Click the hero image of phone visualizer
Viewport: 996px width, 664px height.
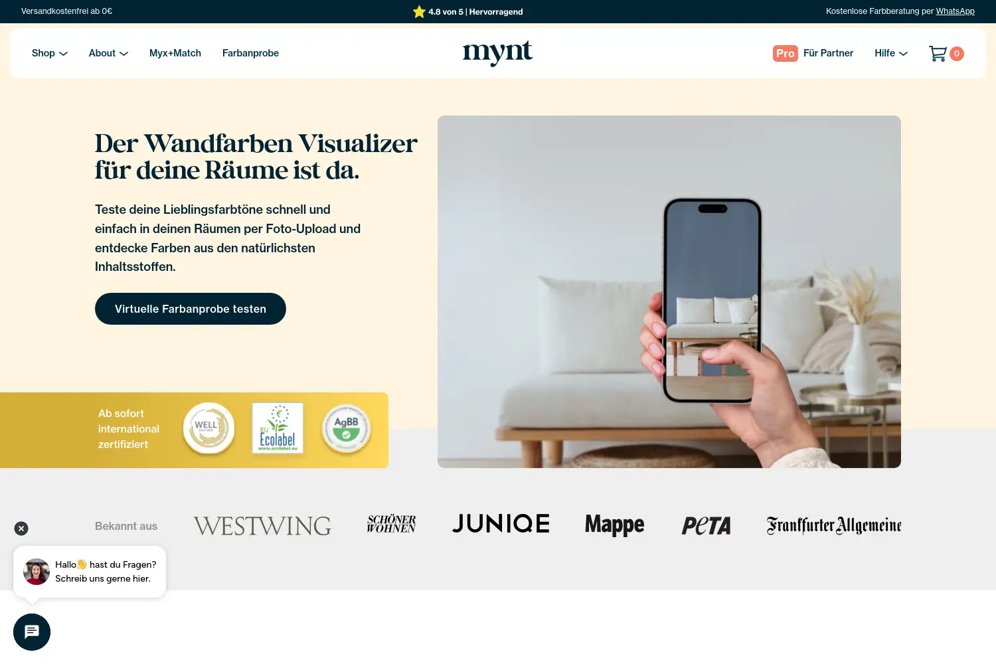click(669, 292)
